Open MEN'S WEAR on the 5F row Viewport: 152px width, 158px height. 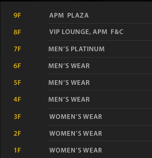pyautogui.click(x=69, y=83)
